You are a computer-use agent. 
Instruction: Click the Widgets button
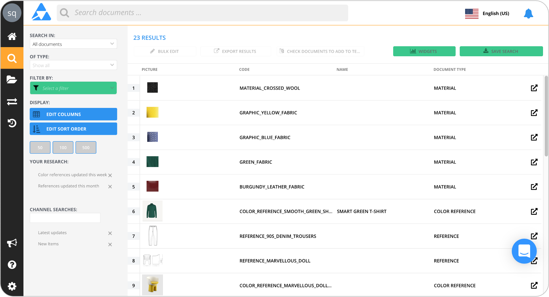[424, 51]
